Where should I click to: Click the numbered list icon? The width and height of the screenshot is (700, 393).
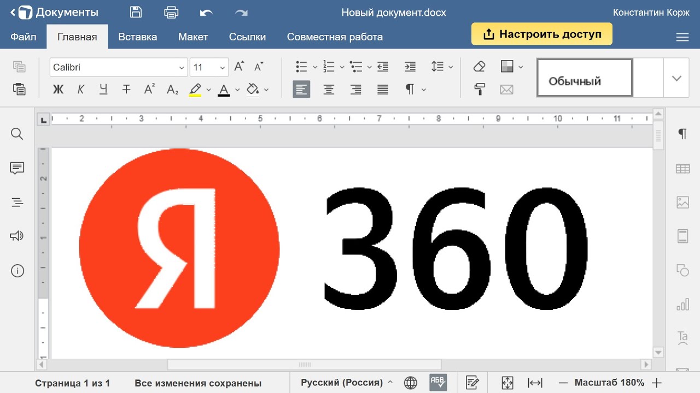pos(329,67)
